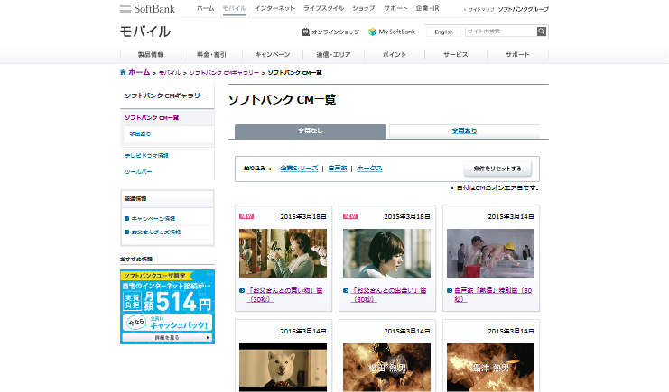This screenshot has height=392, width=669.
Task: Open the 攝津 熱男 flame thumbnail
Action: 490,368
